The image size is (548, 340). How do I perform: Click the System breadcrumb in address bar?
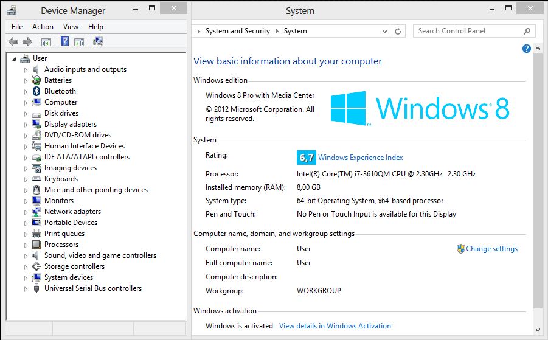click(296, 31)
